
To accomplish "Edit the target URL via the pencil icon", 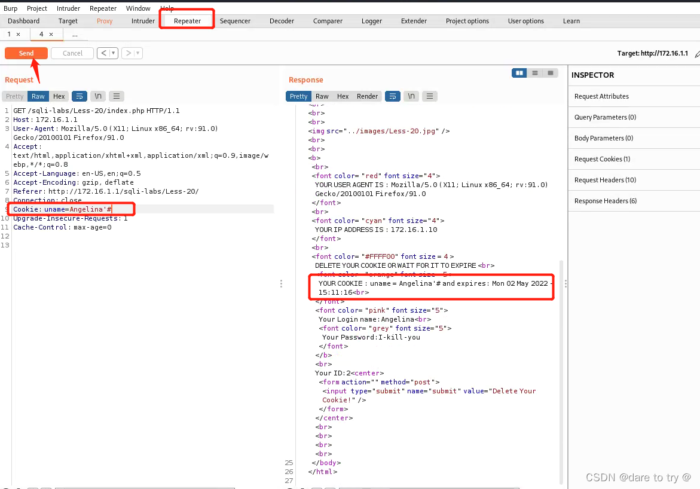I will tap(697, 53).
